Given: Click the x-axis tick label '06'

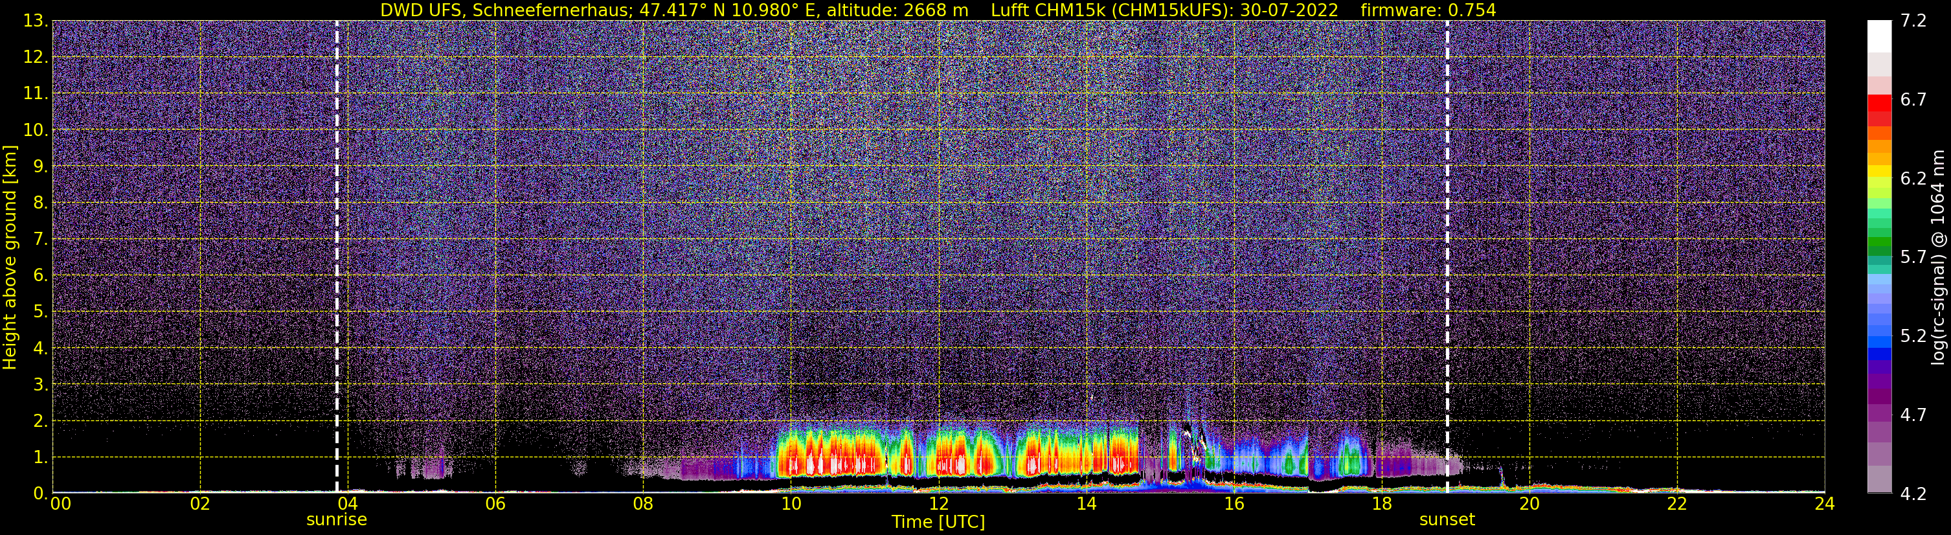Looking at the screenshot, I should coord(495,504).
